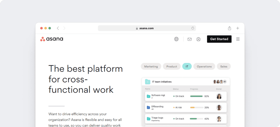Click the At risk status dot

pyautogui.click(x=174, y=108)
